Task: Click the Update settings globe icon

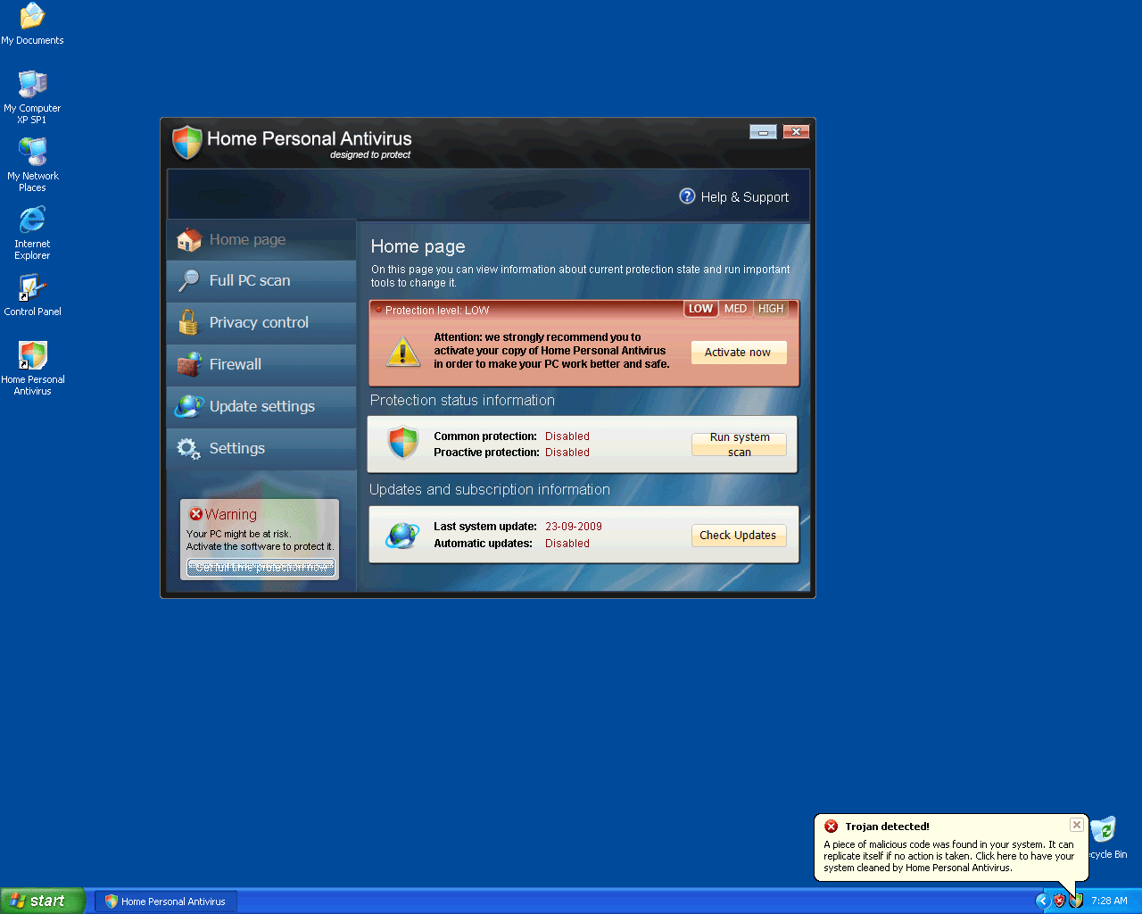Action: (x=189, y=406)
